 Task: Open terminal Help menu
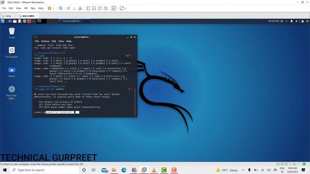coord(69,41)
